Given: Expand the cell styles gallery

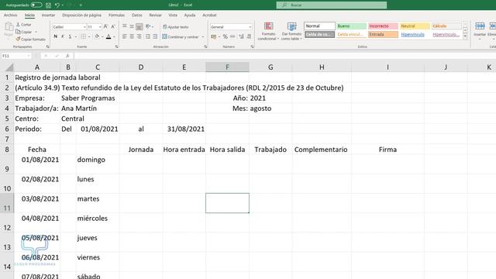Looking at the screenshot, I should [x=465, y=36].
